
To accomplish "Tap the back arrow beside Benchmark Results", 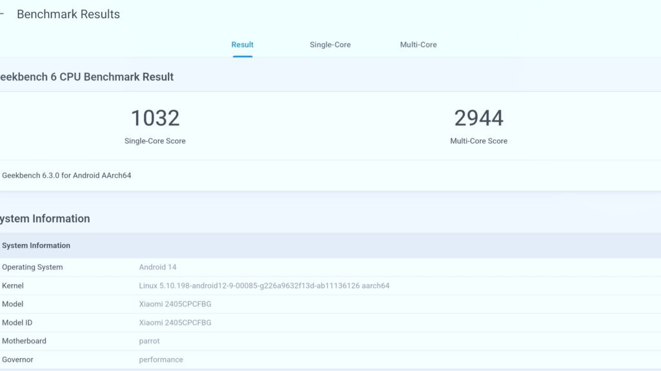I will [2, 14].
